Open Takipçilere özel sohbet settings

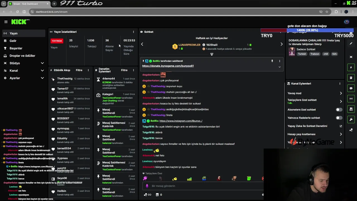click(x=315, y=101)
